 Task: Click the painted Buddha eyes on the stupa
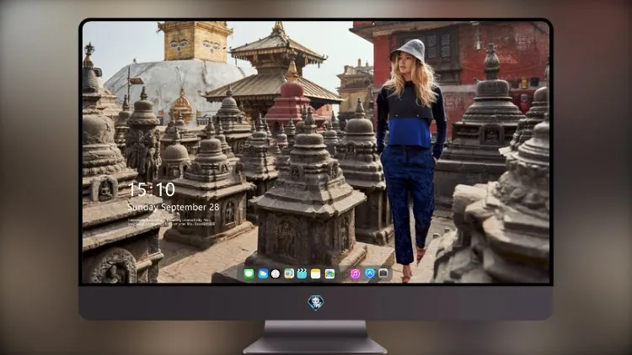195,44
